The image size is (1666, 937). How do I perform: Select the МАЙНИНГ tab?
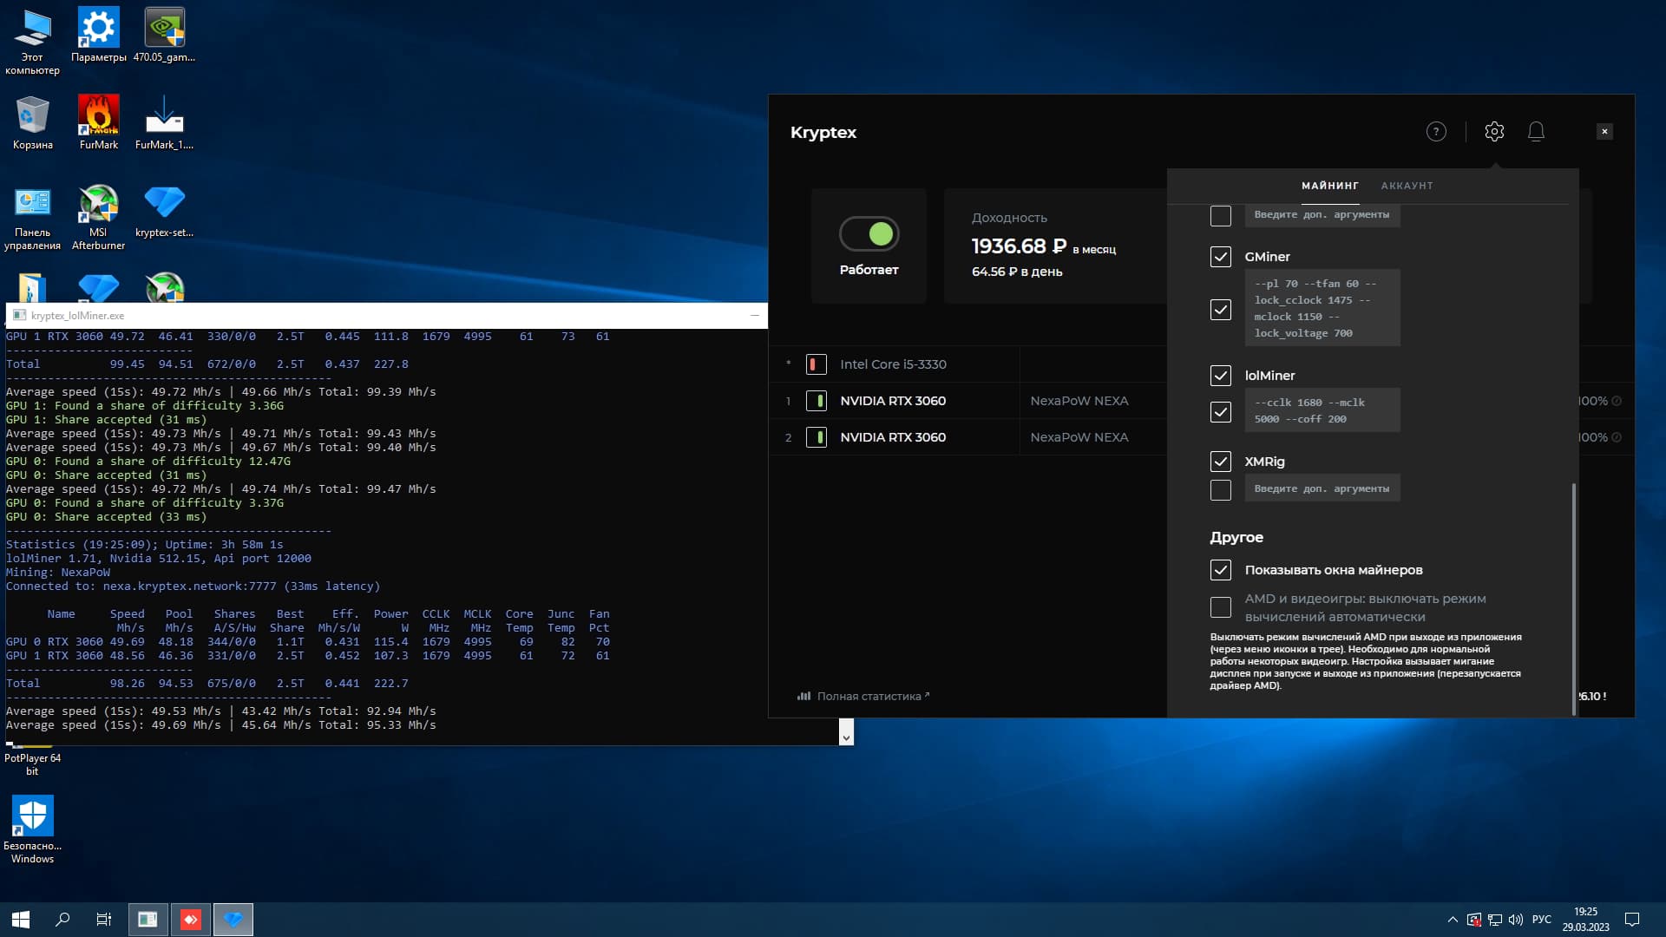[x=1329, y=186]
